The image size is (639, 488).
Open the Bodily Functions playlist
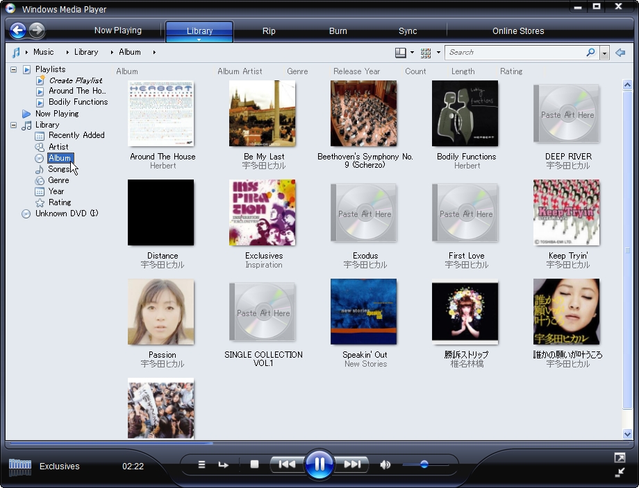point(78,102)
